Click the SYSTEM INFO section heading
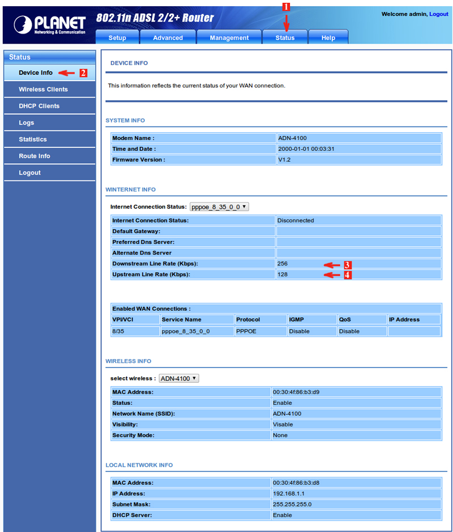 [x=125, y=120]
